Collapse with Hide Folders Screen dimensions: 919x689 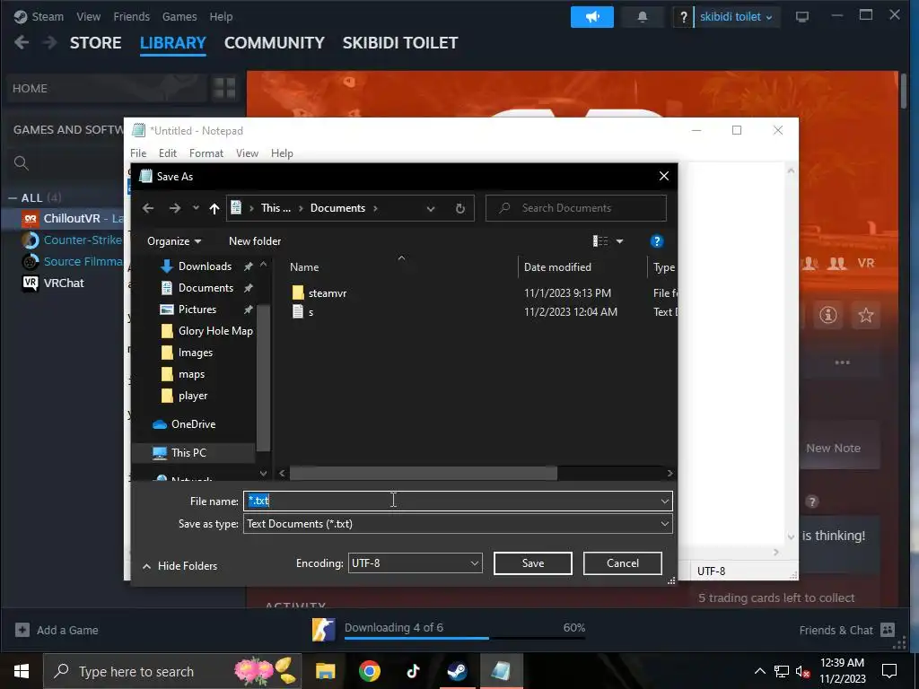(179, 566)
